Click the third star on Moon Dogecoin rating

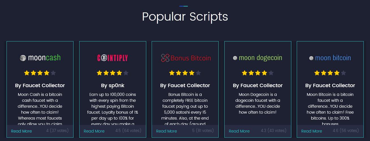tap(258, 73)
